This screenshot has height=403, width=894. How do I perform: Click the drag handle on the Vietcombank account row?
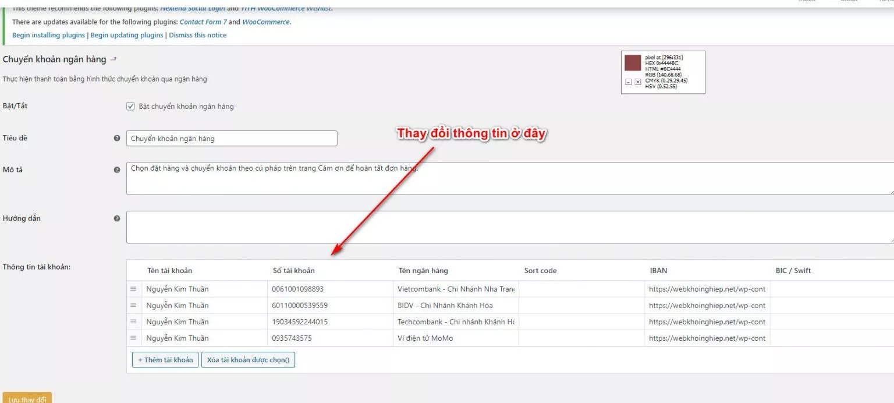[134, 289]
